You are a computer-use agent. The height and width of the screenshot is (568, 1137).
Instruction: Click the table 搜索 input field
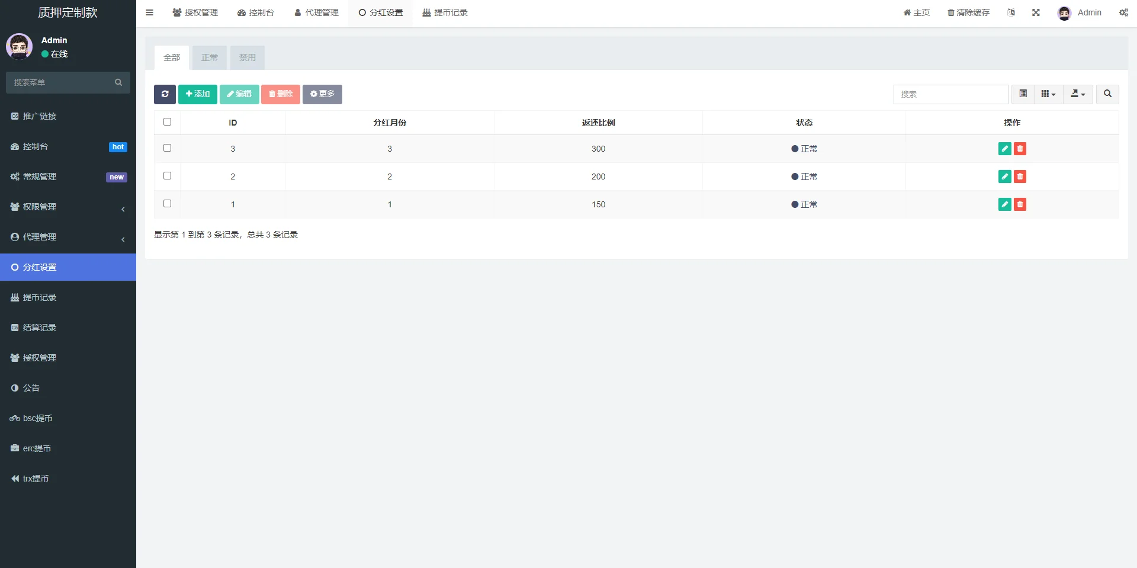click(x=950, y=94)
